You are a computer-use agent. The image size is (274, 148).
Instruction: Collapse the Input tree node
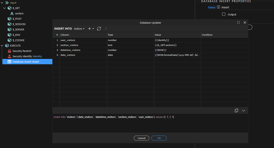click(x=2, y=3)
